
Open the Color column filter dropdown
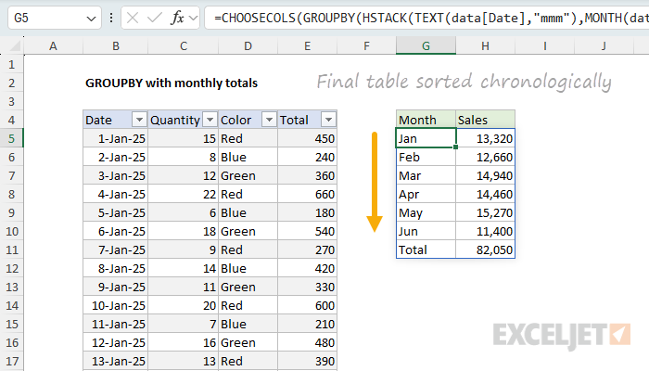[269, 120]
